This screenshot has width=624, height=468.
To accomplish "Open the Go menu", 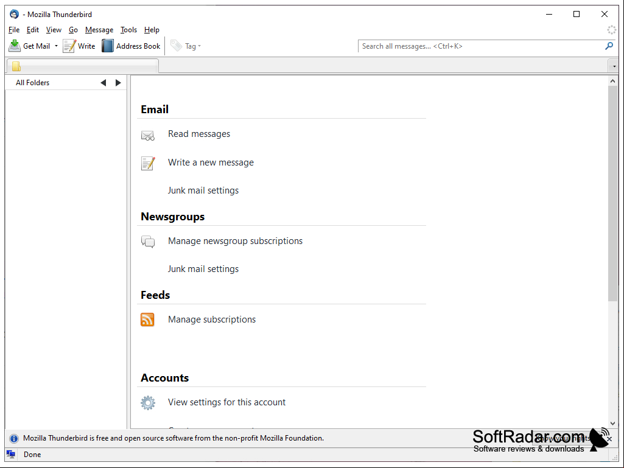I will [73, 30].
